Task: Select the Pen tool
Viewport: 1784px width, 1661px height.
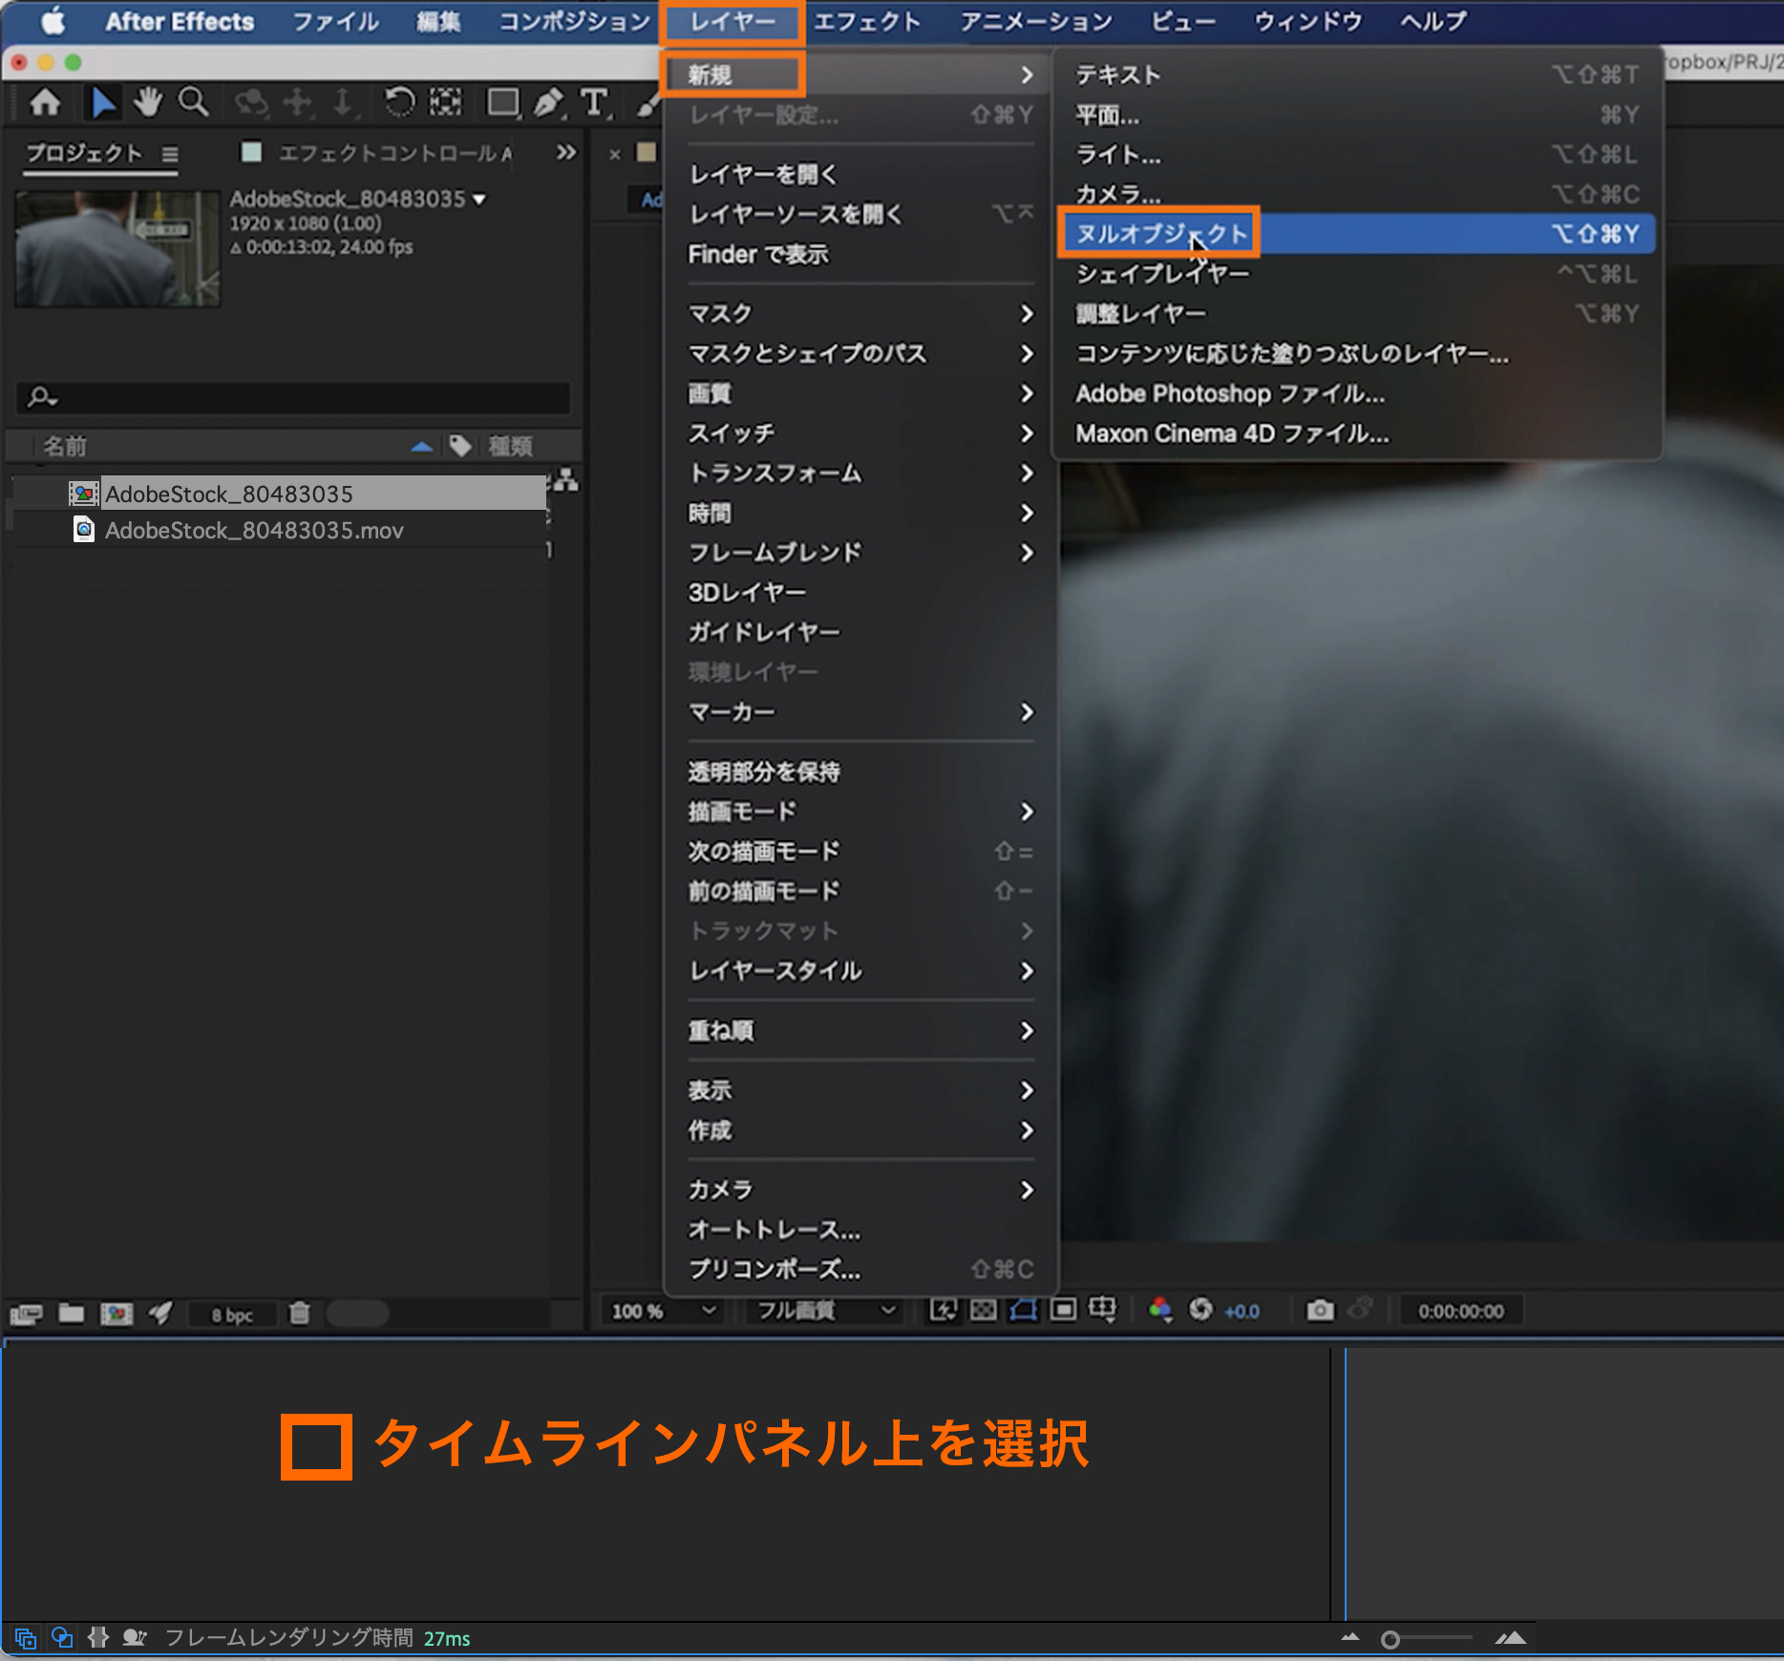Action: click(549, 102)
